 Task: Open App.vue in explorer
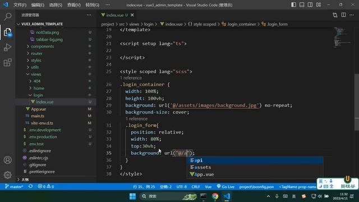[39, 109]
